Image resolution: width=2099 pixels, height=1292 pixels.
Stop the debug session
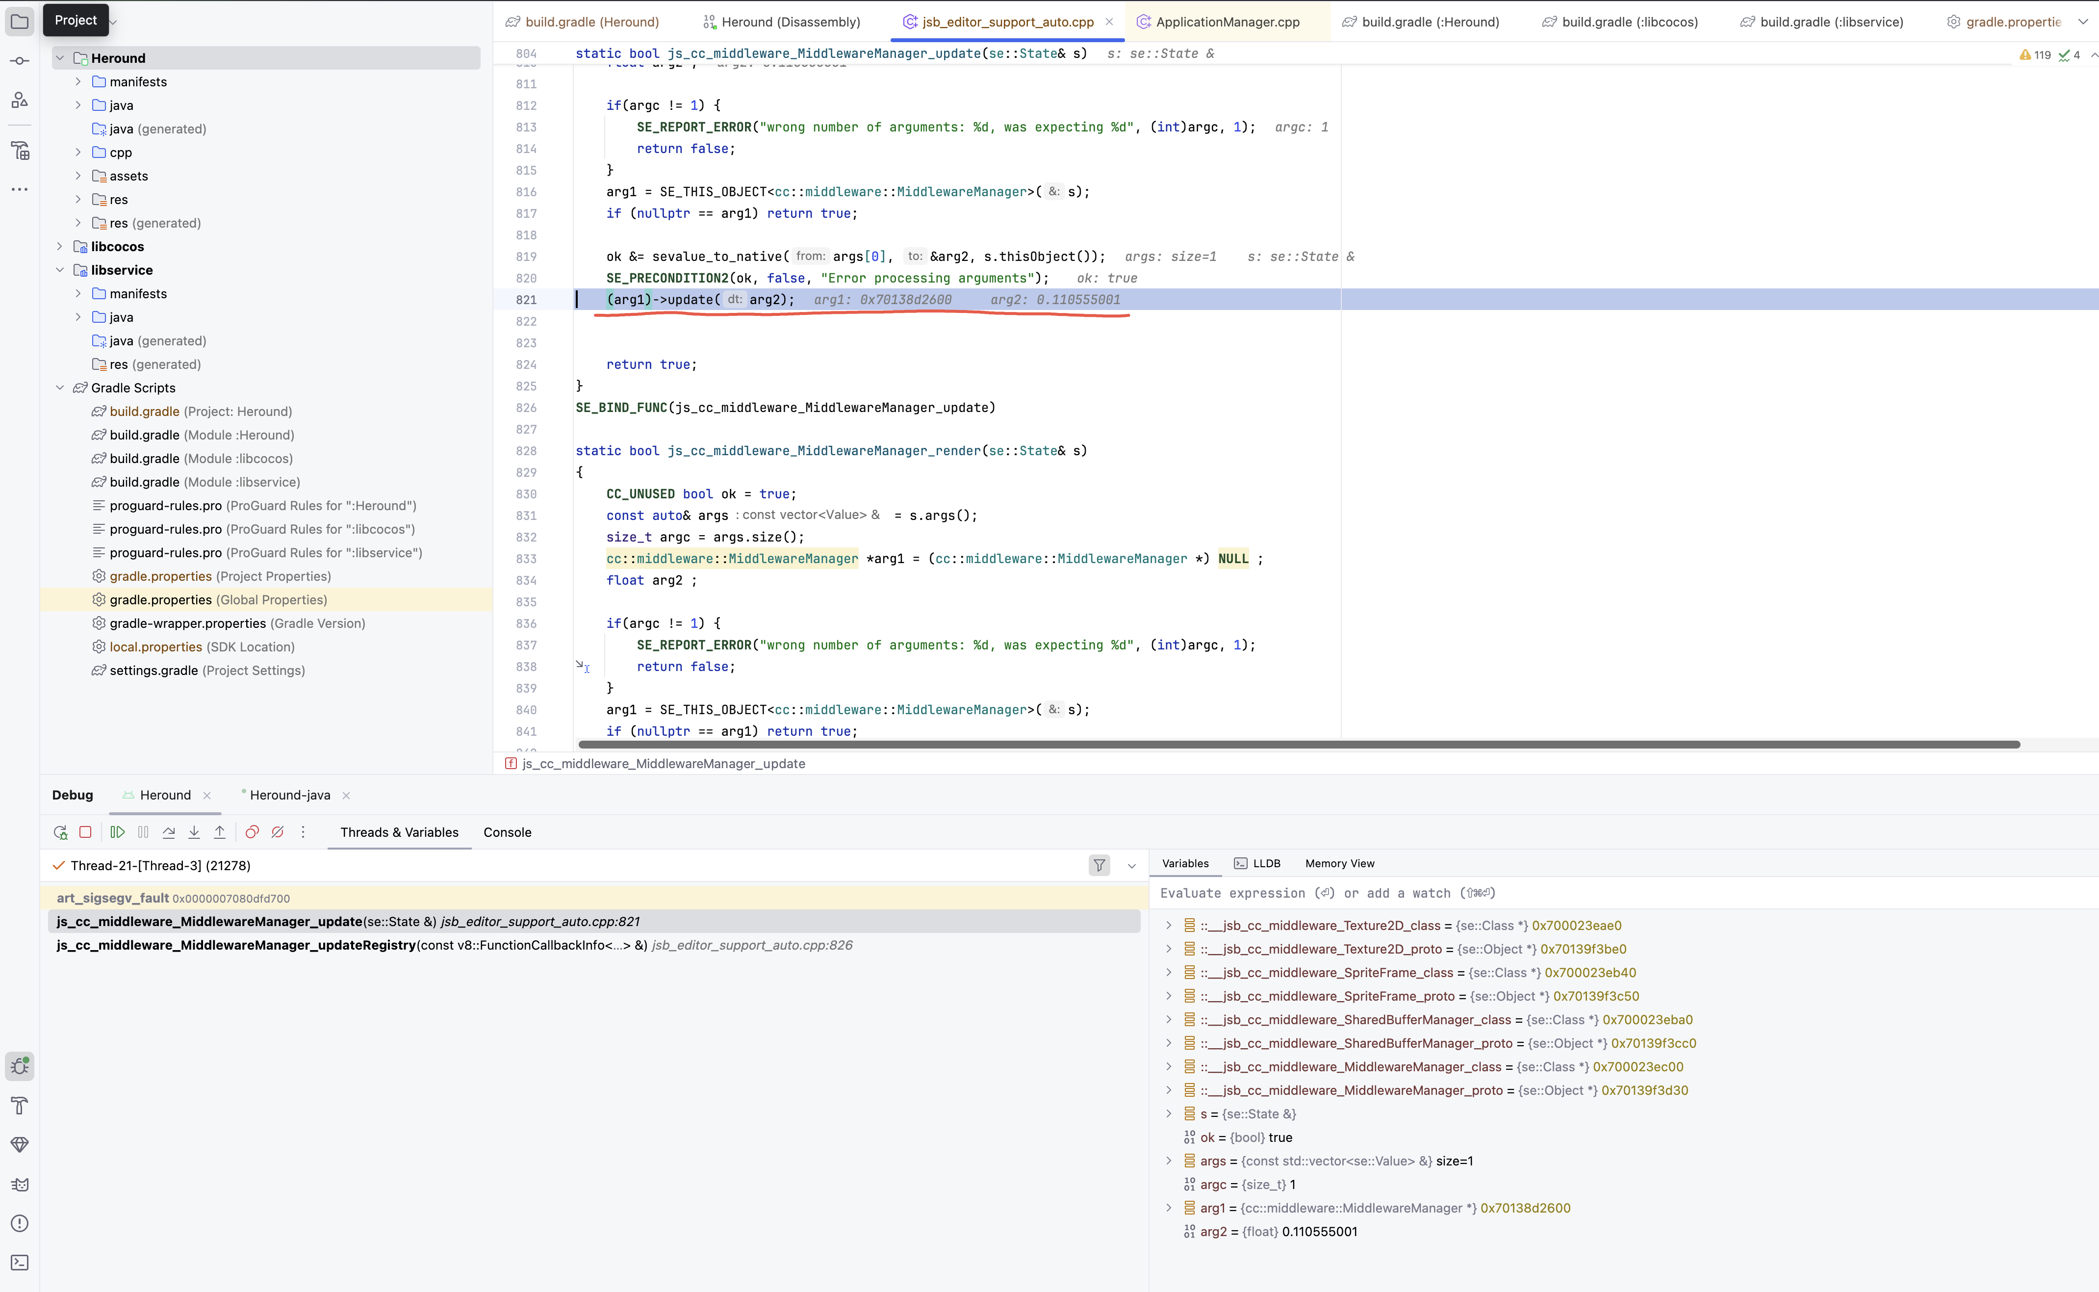[x=85, y=832]
